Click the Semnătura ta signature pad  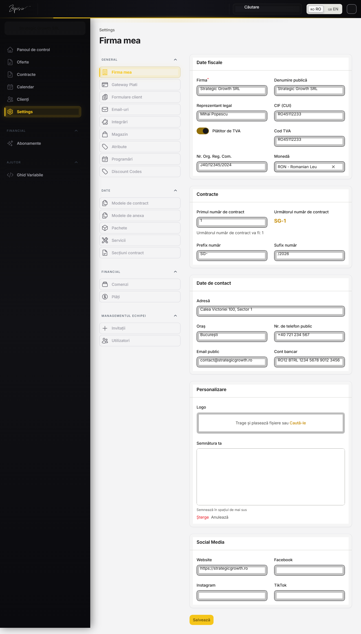[x=271, y=477]
